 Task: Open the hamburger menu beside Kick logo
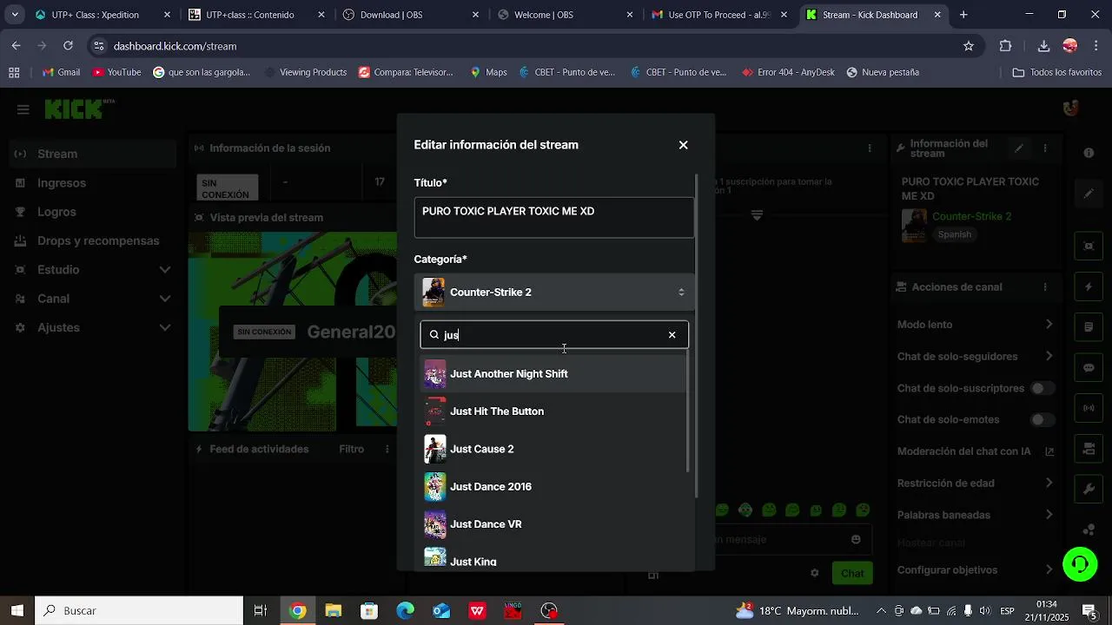23,109
